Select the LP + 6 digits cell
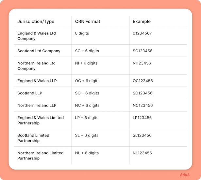The width and height of the screenshot is (201, 180). (x=87, y=118)
